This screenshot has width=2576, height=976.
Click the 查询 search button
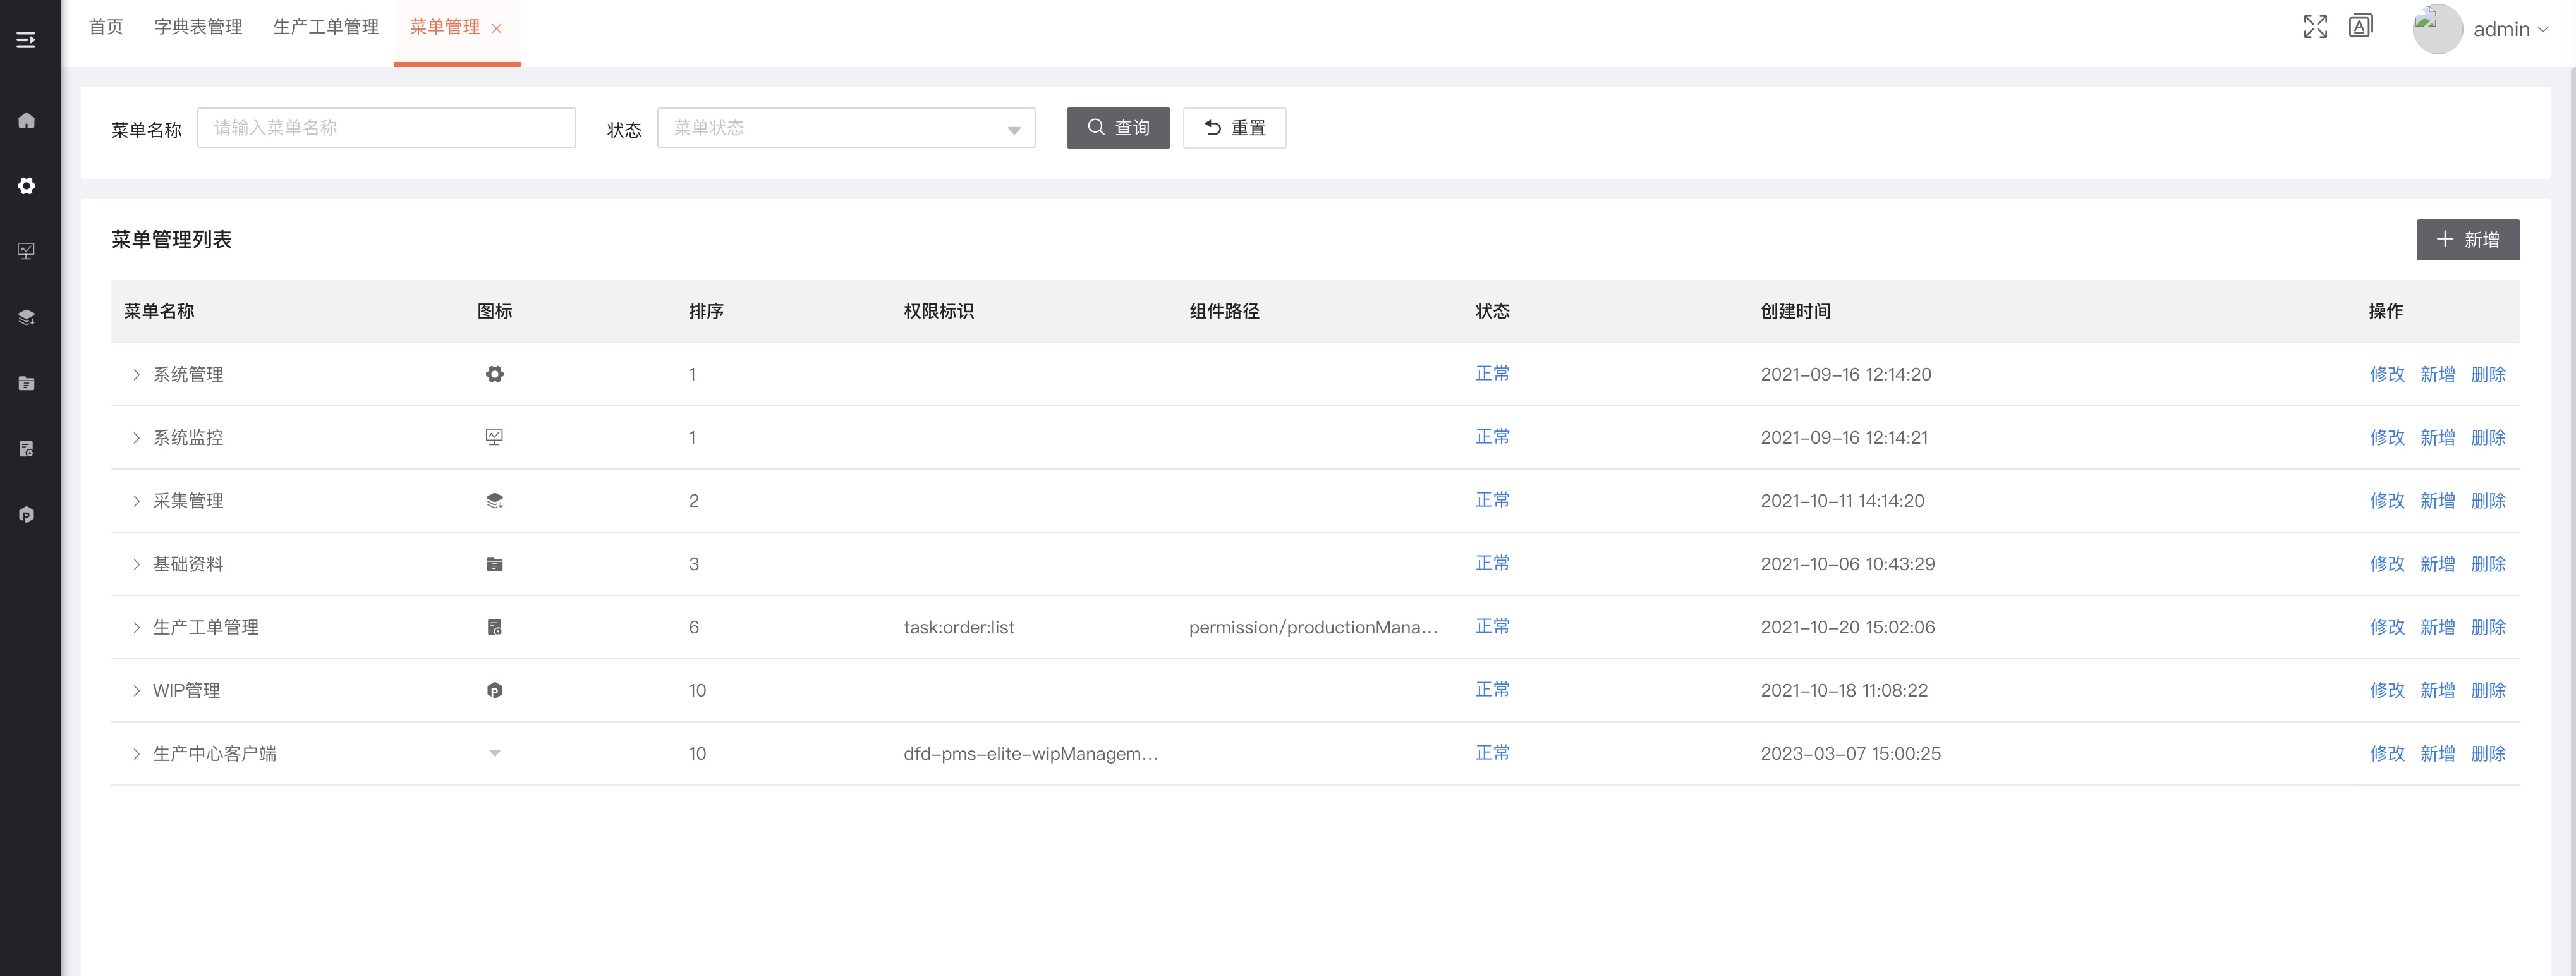1118,128
